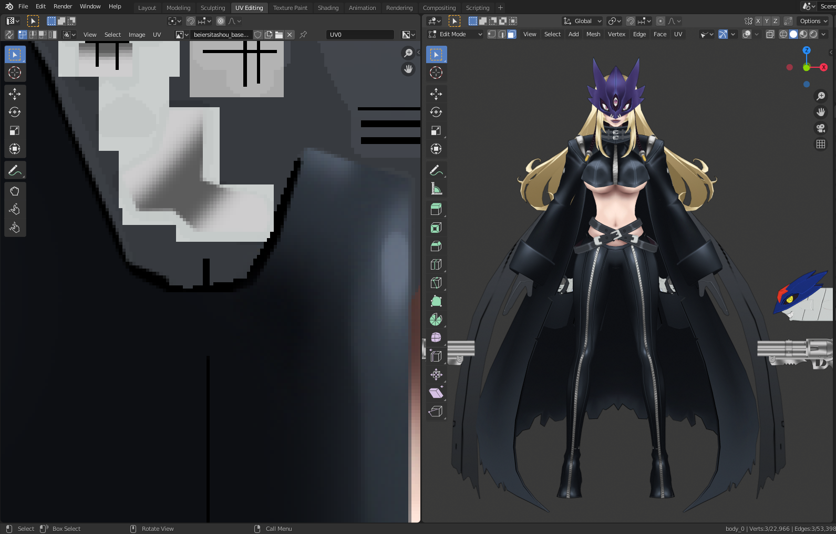Open the pivot point dropdown in 3D viewport
The height and width of the screenshot is (534, 836).
click(x=614, y=21)
